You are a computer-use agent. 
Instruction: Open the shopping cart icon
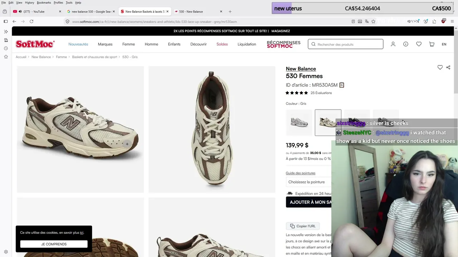432,44
